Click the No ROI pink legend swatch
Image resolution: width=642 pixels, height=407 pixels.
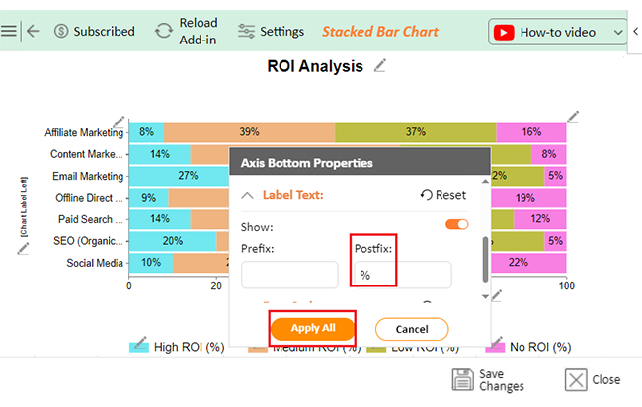[495, 348]
